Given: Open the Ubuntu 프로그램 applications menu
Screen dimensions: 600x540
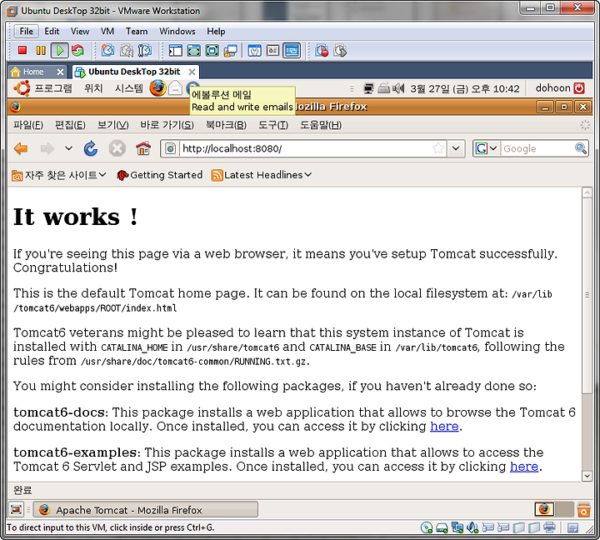Looking at the screenshot, I should pyautogui.click(x=52, y=88).
